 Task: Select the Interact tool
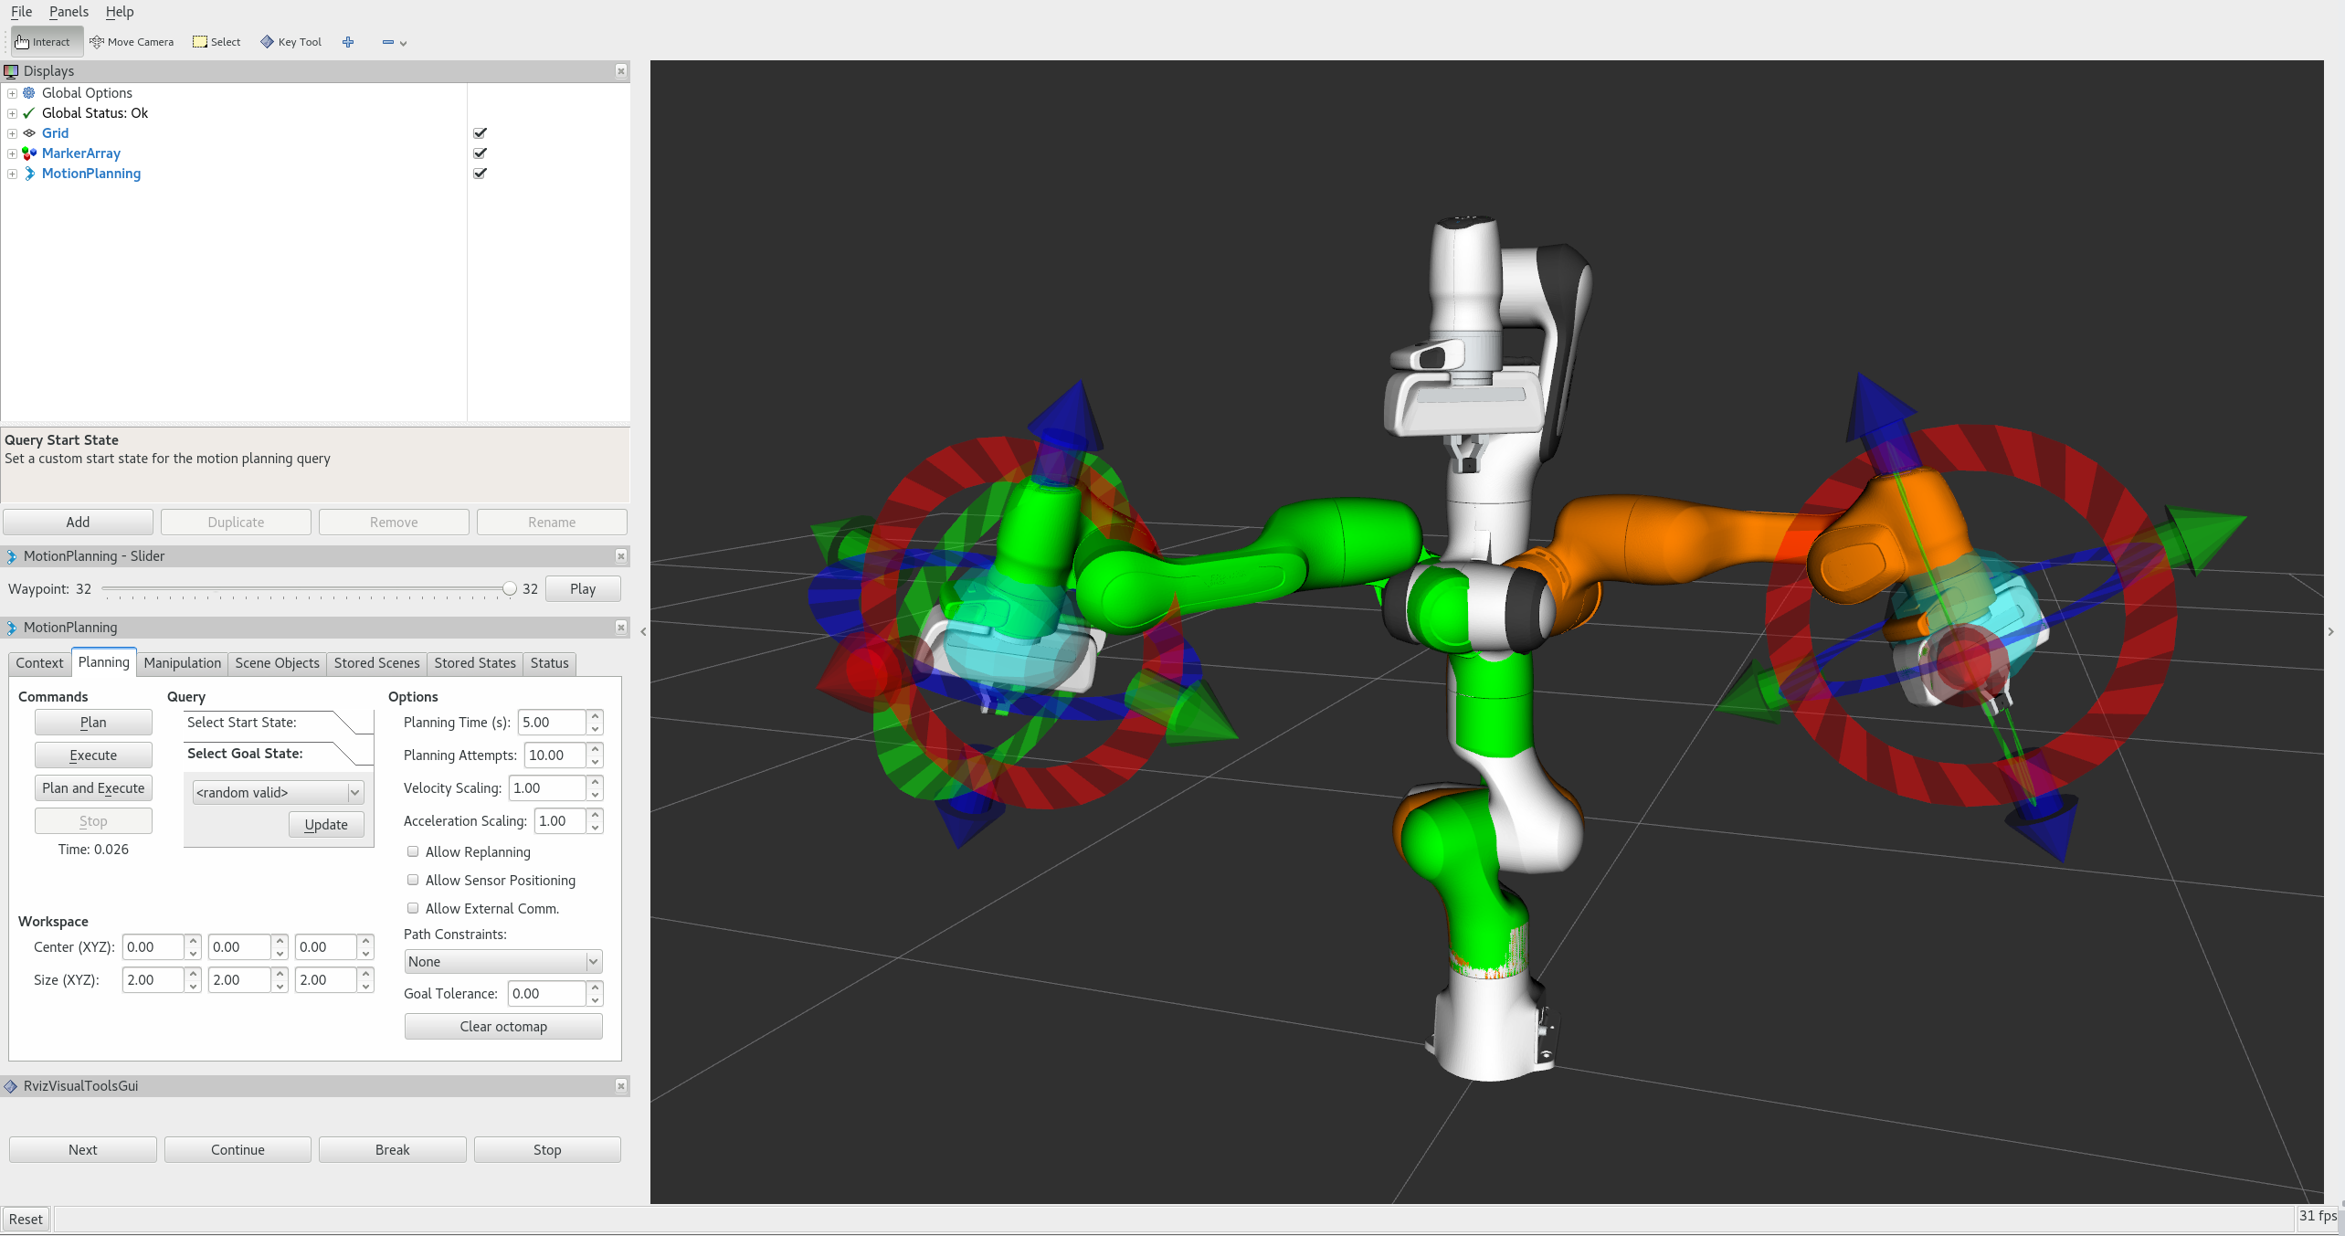pos(44,41)
